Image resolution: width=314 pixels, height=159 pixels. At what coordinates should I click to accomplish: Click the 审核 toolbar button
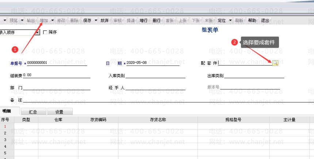point(118,20)
